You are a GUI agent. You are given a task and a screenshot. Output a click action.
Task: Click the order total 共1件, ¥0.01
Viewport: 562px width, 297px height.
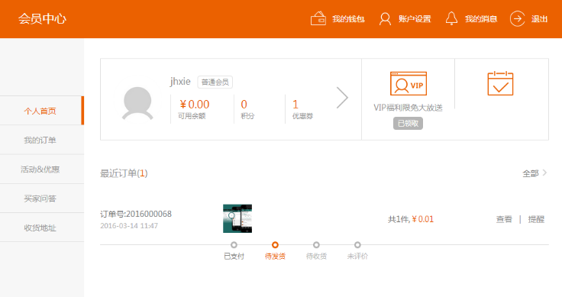[x=411, y=219]
